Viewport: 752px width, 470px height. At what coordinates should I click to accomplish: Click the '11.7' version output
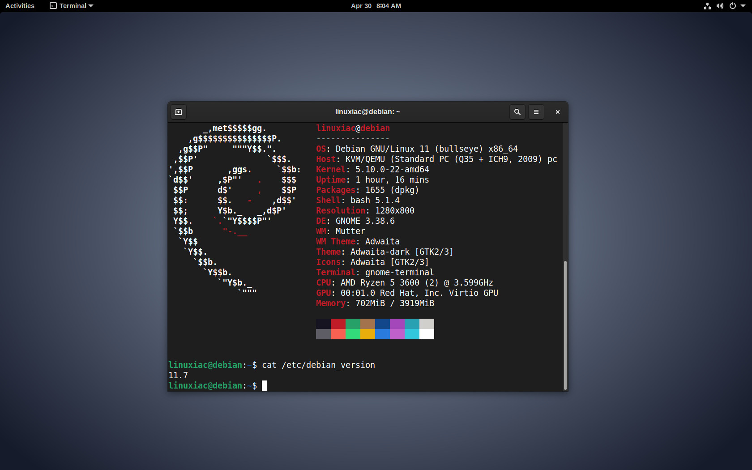(178, 375)
